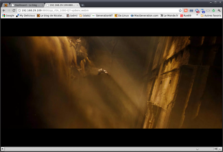Open the (stats) bookmark folder
Image resolution: width=223 pixels, height=152 pixels.
click(x=85, y=15)
